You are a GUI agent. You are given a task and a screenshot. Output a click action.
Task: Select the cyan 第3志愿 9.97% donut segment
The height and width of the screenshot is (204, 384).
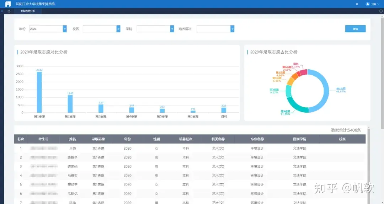click(288, 91)
